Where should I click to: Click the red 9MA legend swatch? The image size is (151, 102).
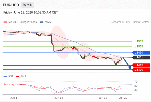click(x=17, y=76)
